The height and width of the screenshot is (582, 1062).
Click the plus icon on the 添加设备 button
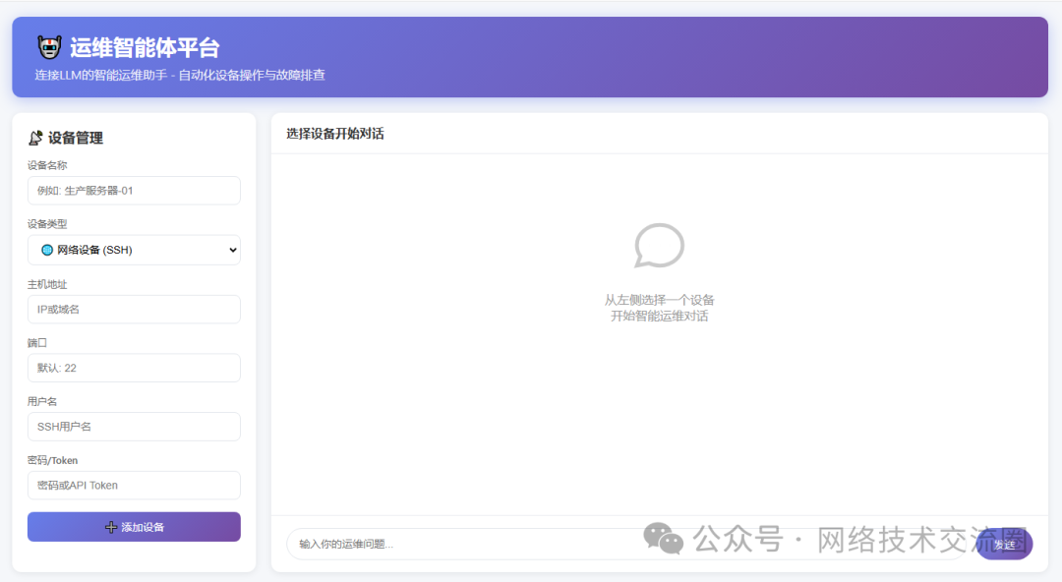(x=110, y=527)
